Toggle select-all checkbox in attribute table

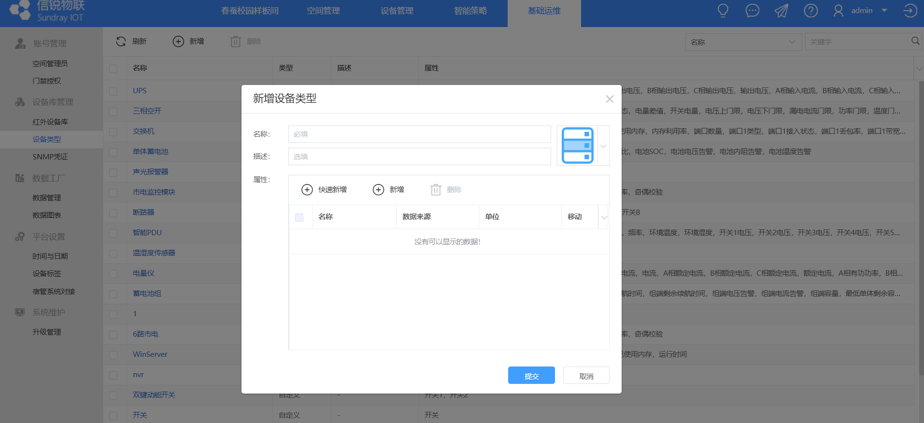[x=299, y=217]
